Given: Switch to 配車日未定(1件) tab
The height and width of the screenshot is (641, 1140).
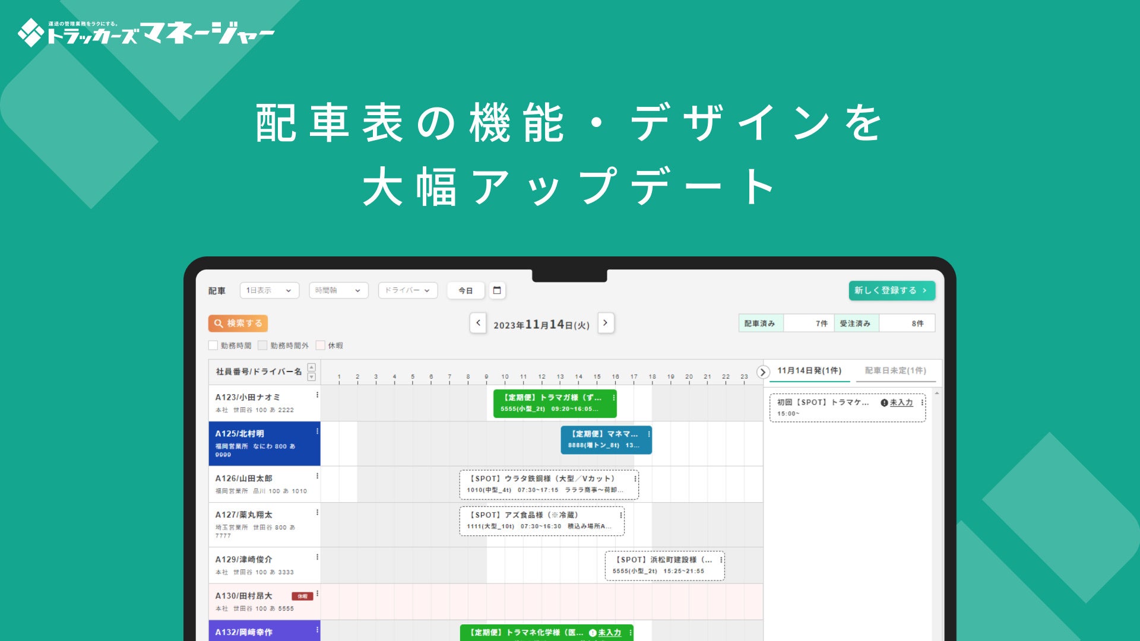Looking at the screenshot, I should 895,371.
